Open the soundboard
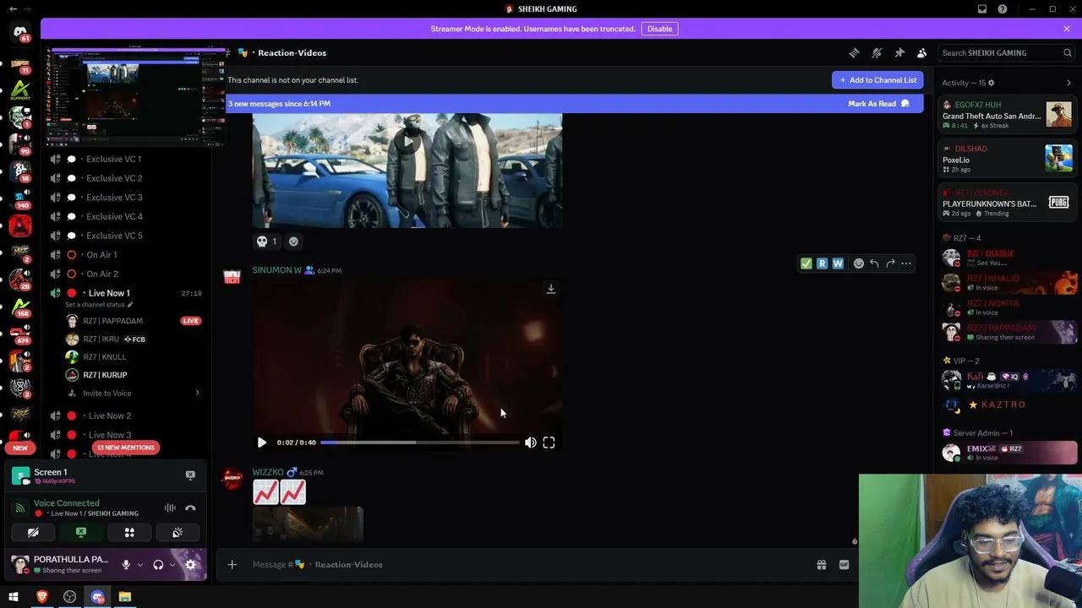Viewport: 1082px width, 608px height. click(178, 533)
